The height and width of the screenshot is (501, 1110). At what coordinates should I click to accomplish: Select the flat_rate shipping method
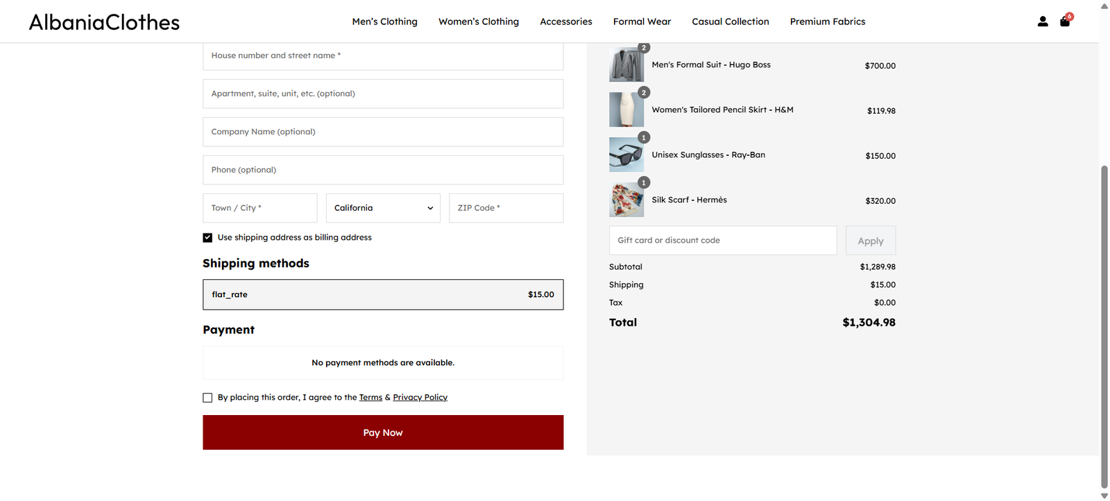[x=383, y=295]
